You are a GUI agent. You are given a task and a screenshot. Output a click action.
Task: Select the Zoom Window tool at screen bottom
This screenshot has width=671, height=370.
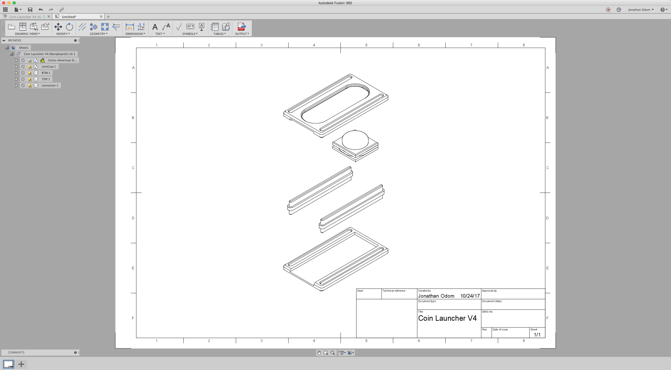[326, 352]
